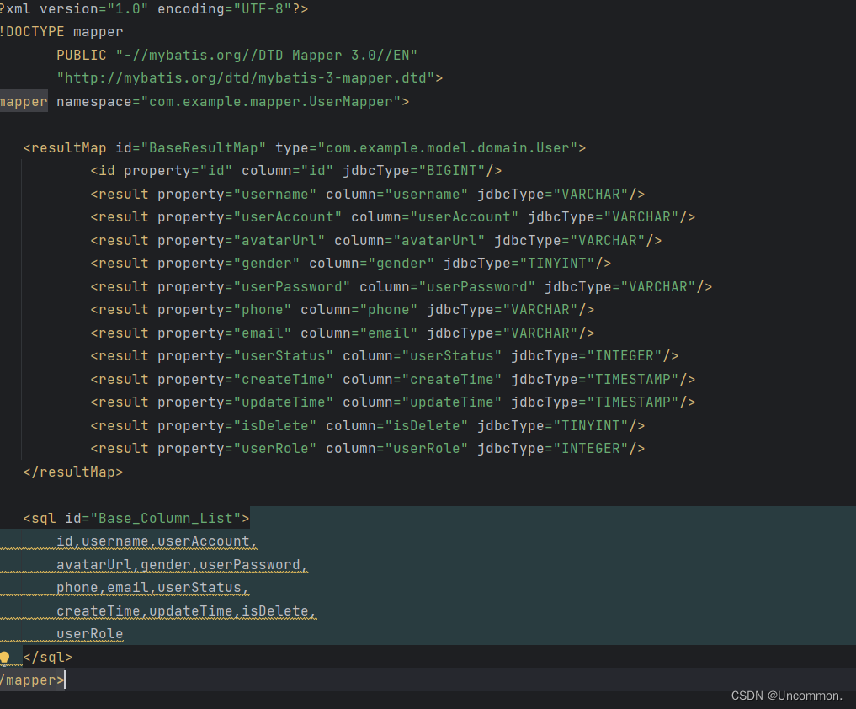Click the result line for userPassword
This screenshot has height=709, width=856.
401,287
